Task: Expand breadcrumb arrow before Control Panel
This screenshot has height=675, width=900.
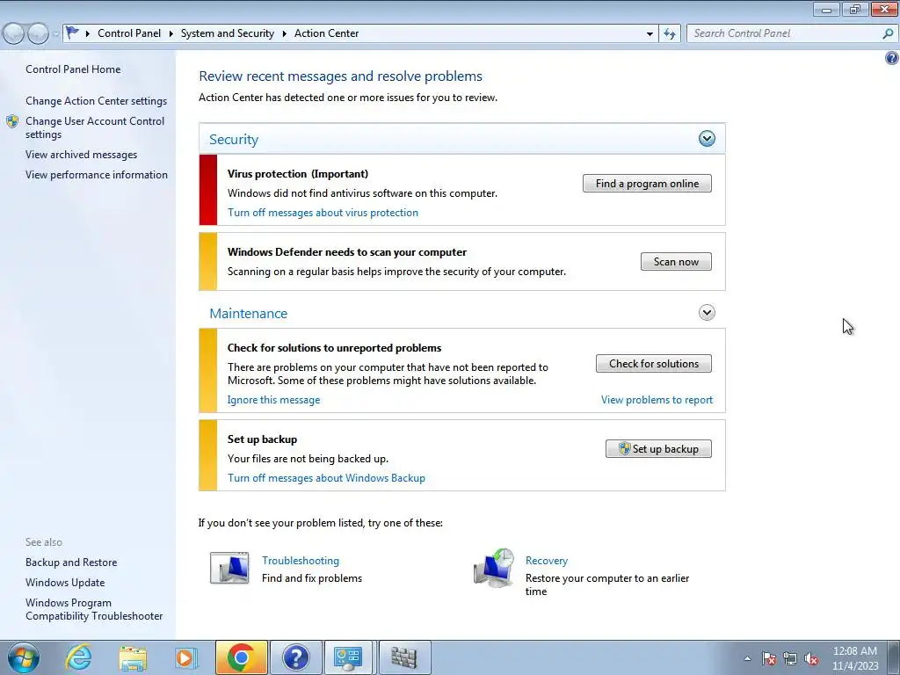Action: (88, 33)
